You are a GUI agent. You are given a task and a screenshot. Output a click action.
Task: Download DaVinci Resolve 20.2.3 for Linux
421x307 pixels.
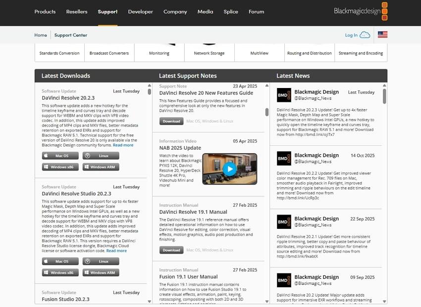click(101, 156)
